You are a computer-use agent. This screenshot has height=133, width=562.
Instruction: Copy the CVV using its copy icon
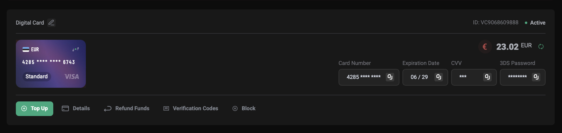pyautogui.click(x=487, y=77)
